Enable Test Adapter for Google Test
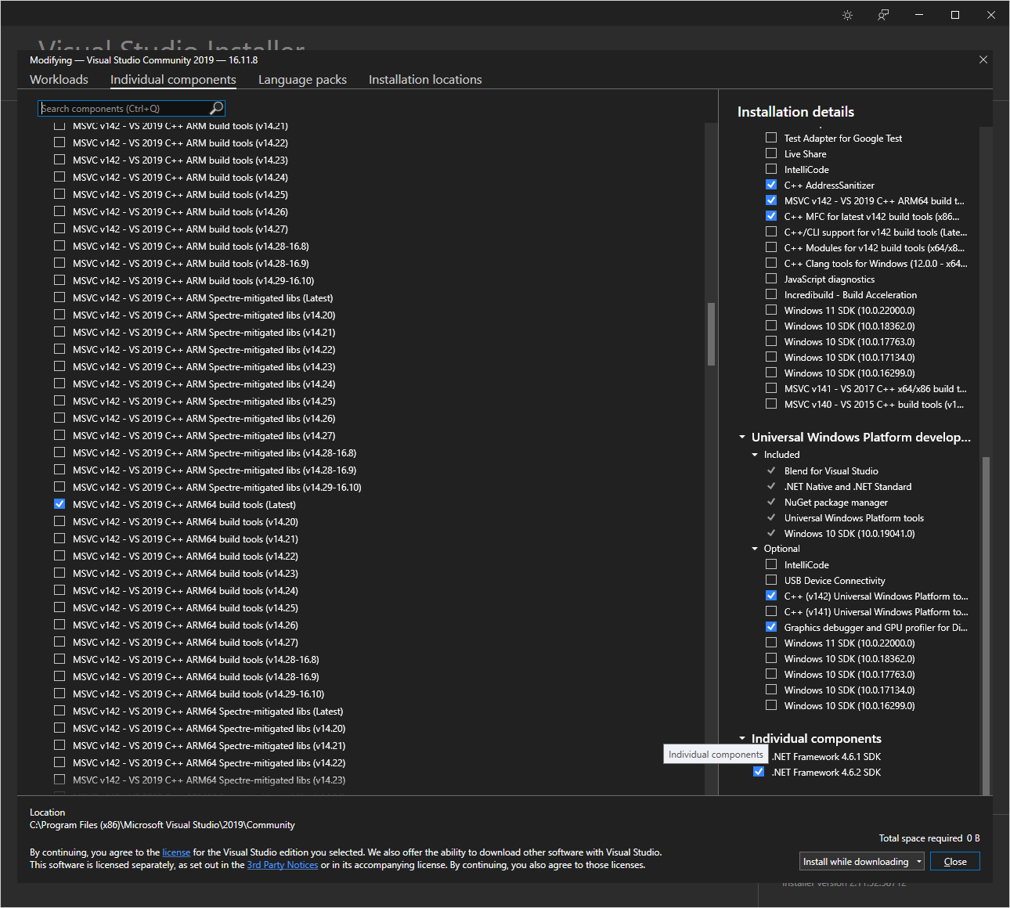This screenshot has width=1010, height=908. pyautogui.click(x=771, y=138)
